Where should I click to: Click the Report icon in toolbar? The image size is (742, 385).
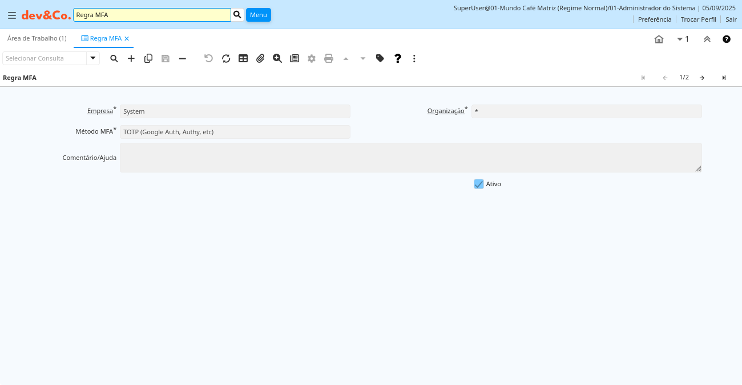(x=295, y=58)
